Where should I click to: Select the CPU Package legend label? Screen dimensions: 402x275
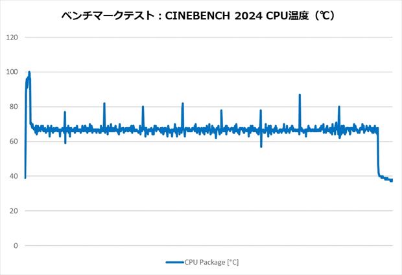click(x=213, y=262)
